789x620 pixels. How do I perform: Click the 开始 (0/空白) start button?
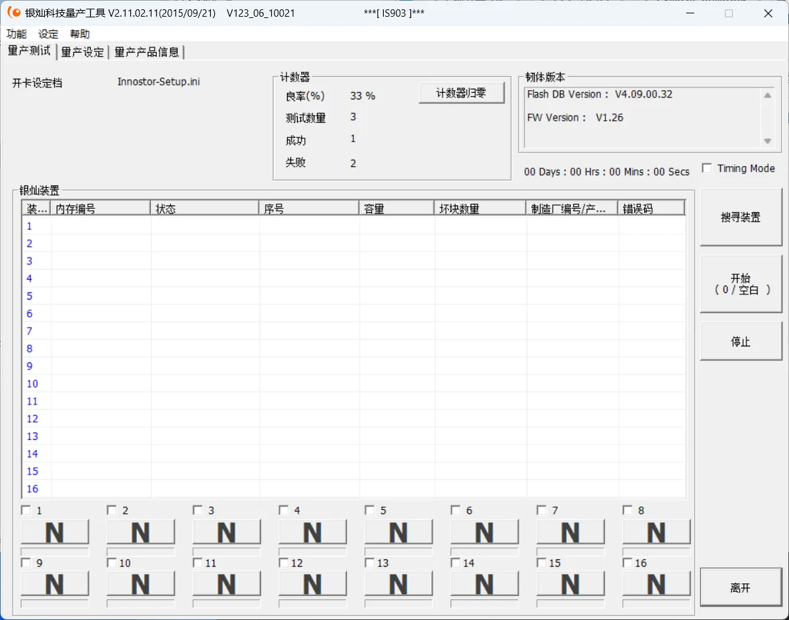pyautogui.click(x=741, y=284)
